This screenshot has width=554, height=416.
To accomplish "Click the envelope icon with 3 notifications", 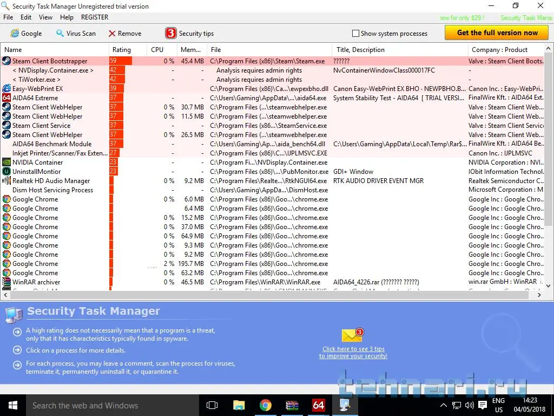I will coord(352,335).
